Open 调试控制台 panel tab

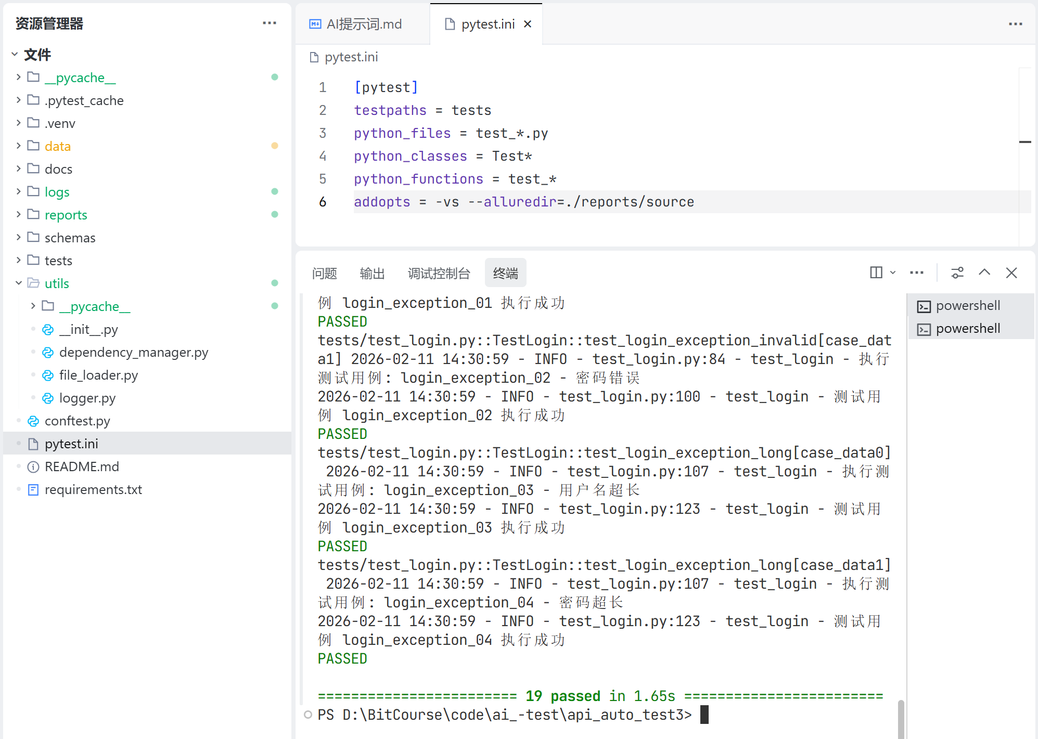pos(439,273)
